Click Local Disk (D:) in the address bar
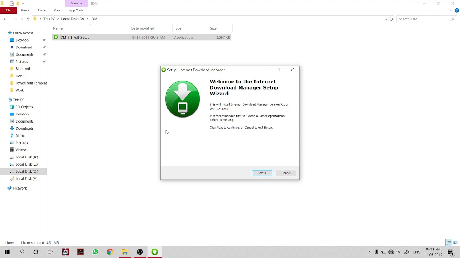Image resolution: width=460 pixels, height=258 pixels. [73, 19]
